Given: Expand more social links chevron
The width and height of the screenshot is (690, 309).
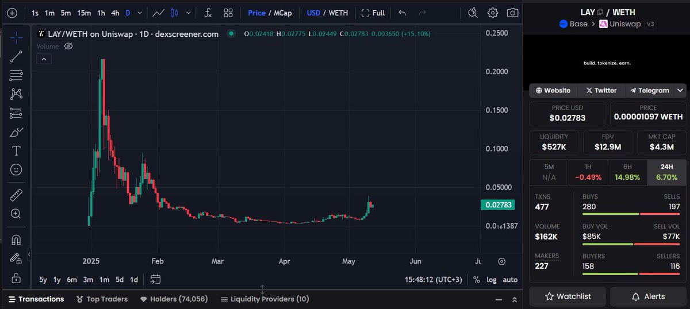Looking at the screenshot, I should pos(681,90).
